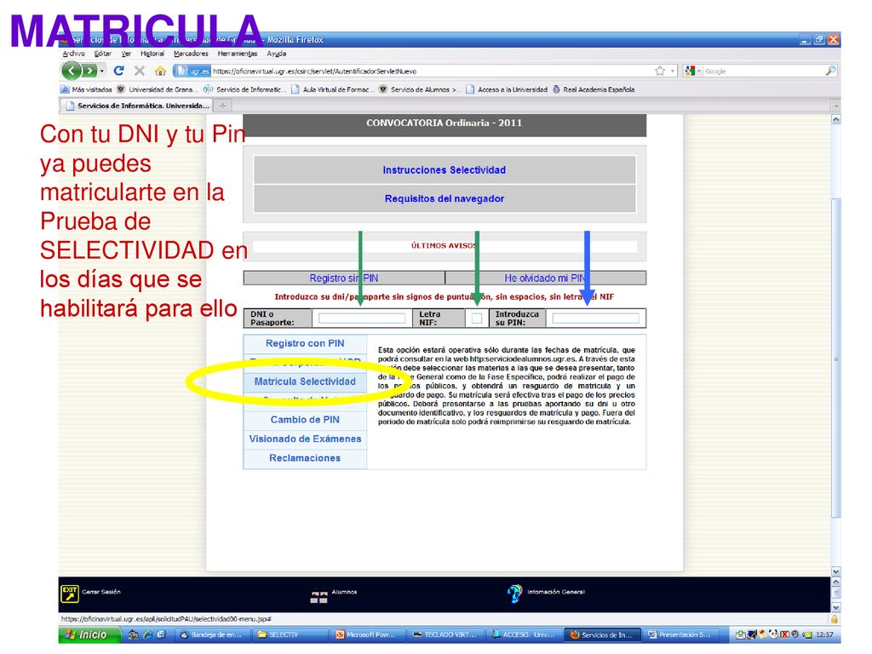This screenshot has width=872, height=654.
Task: Select Matricula Selectividad menu option
Action: click(305, 381)
